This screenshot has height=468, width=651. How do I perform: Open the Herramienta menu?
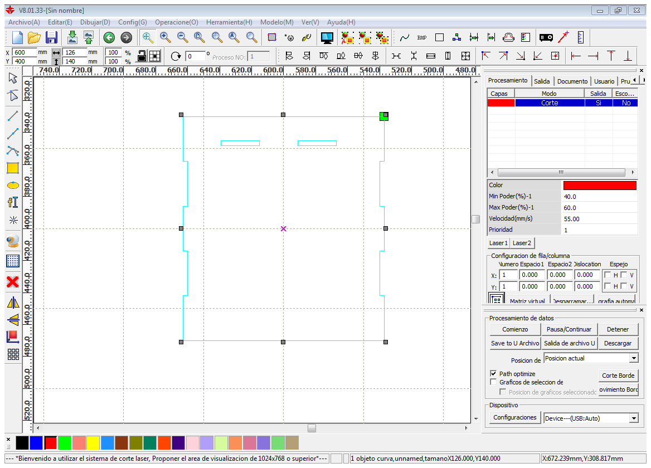point(229,22)
